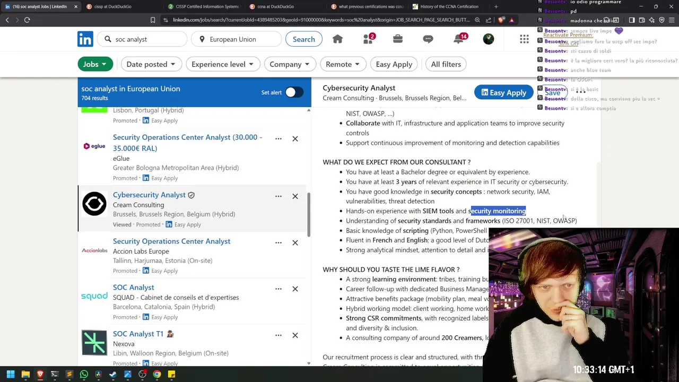This screenshot has height=382, width=679.
Task: Open more options for eGlue job
Action: [278, 138]
